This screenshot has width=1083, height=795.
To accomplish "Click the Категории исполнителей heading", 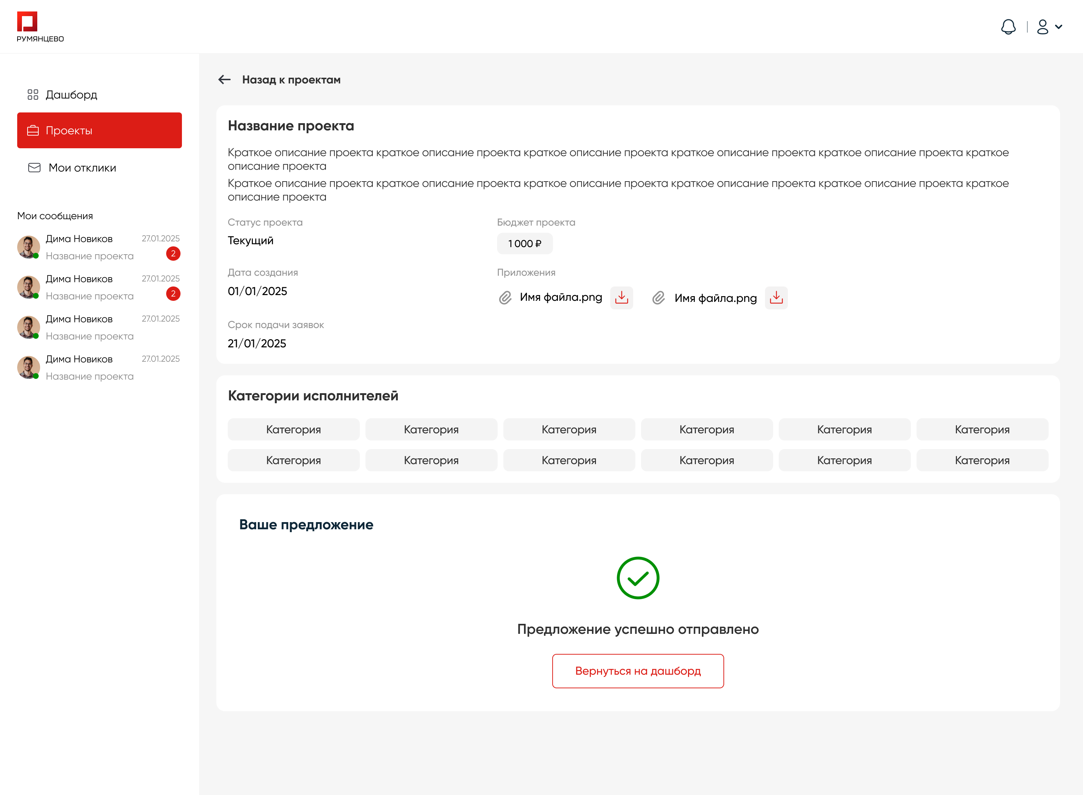I will coord(313,396).
